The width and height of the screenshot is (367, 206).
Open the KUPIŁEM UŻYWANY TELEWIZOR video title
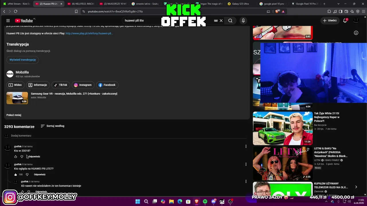click(331, 185)
